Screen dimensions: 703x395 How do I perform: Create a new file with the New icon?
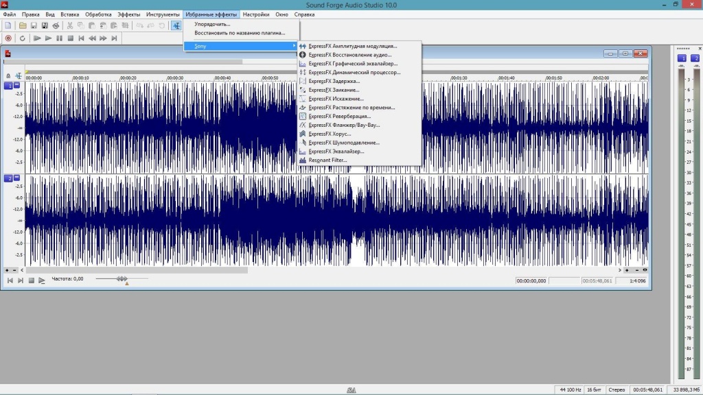tap(8, 25)
